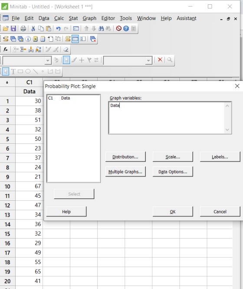Viewport: 243px width, 289px height.
Task: Click cell with value 67 in row 10
Action: pos(29,186)
